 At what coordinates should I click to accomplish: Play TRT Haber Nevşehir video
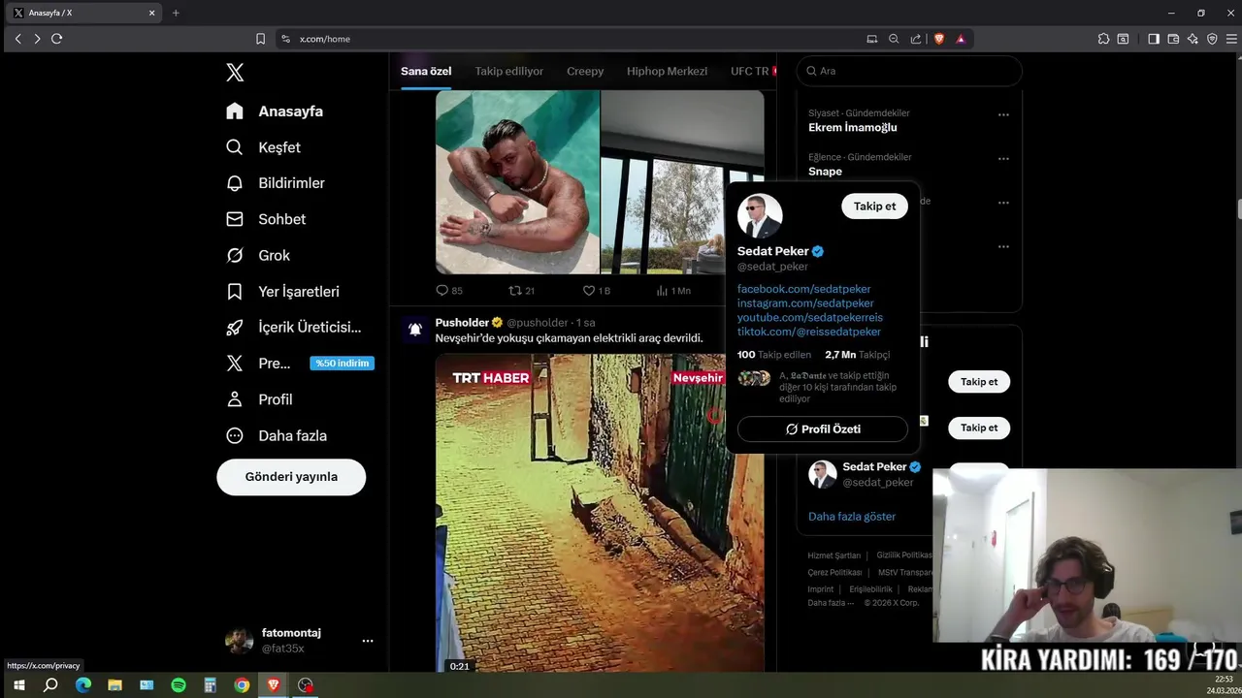(600, 514)
